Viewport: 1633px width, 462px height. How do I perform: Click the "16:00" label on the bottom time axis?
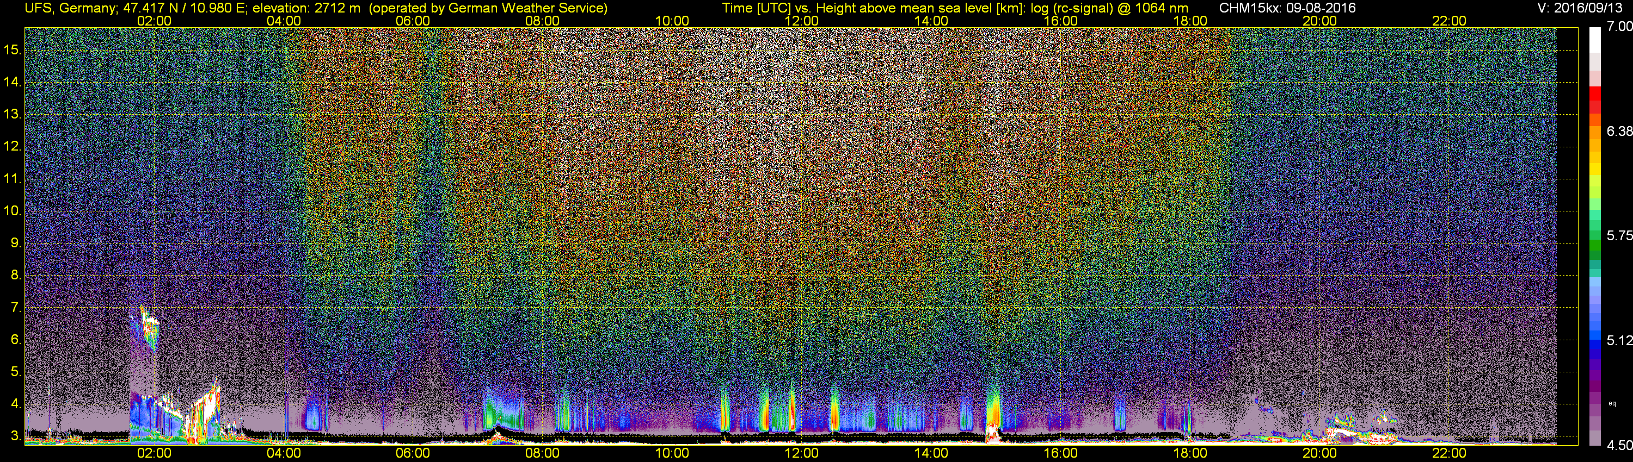point(1060,453)
